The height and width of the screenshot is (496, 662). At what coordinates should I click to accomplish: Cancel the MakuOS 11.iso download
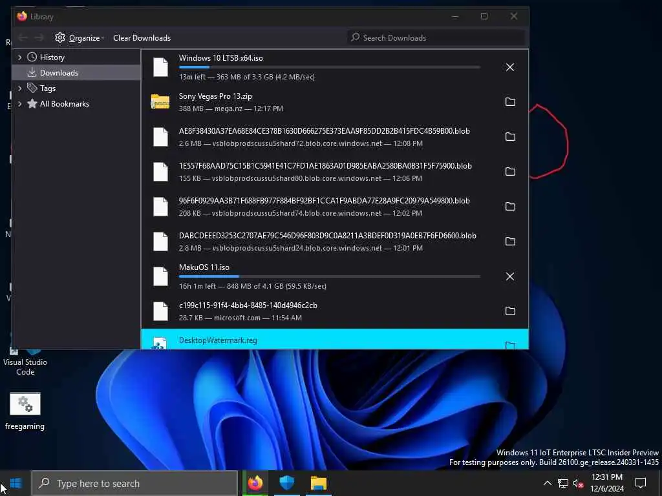pyautogui.click(x=510, y=276)
